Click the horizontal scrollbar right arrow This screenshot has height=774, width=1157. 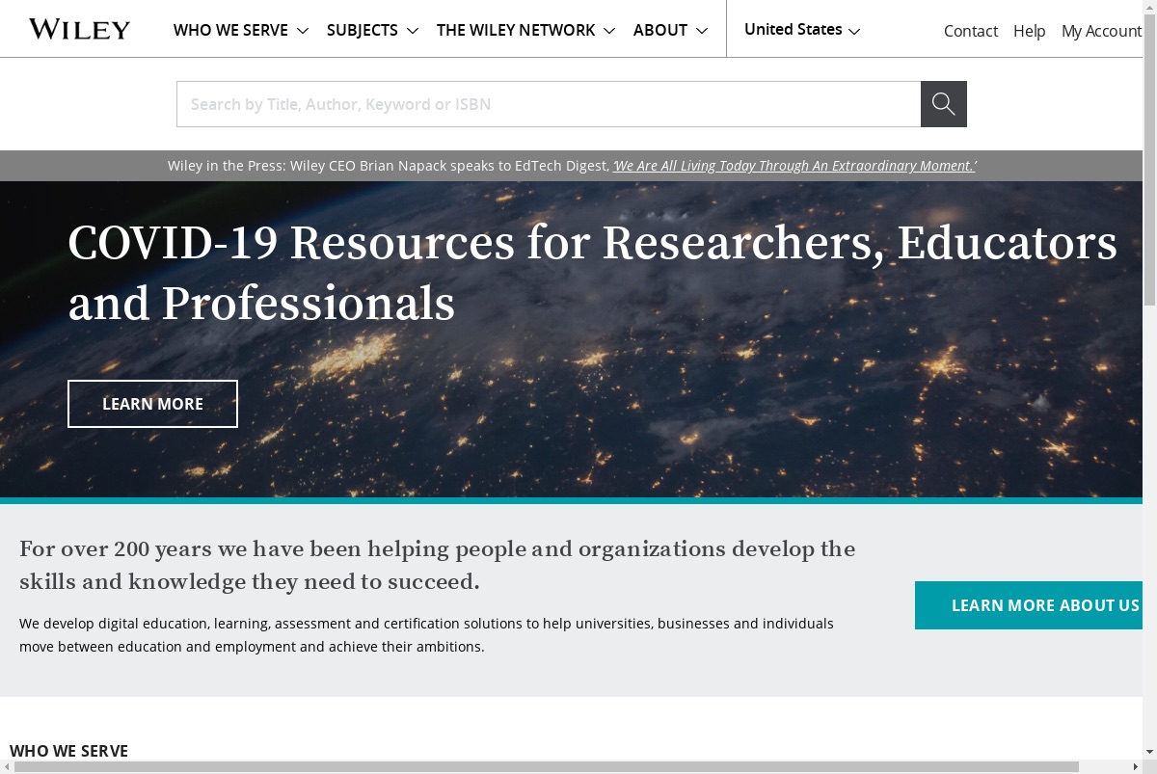click(x=1136, y=766)
